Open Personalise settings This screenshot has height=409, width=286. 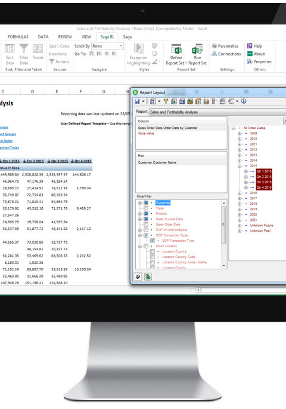click(225, 46)
